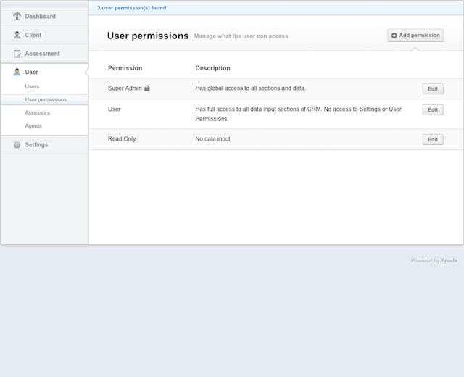Follow the Epoda link in footer
Image resolution: width=464 pixels, height=377 pixels.
coord(449,261)
